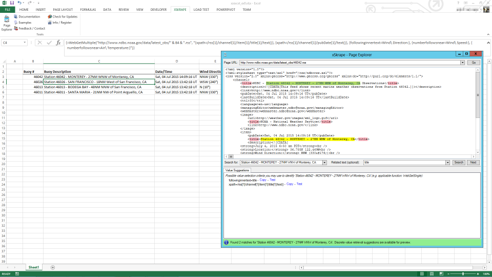Click zoom in plus on status bar
Image resolution: width=492 pixels, height=277 pixels.
coord(478,274)
